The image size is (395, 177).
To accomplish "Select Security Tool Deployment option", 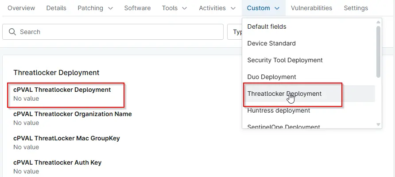I will [285, 60].
